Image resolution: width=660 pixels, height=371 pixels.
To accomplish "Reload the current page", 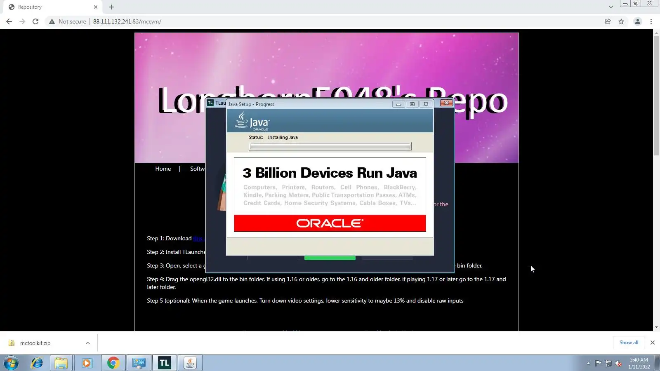I will [35, 21].
